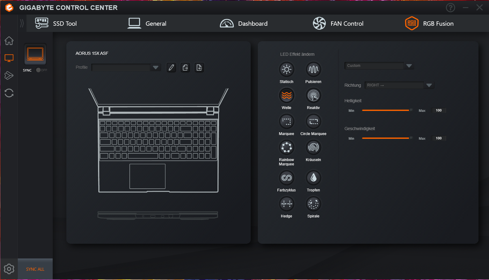Open the help question mark icon
The height and width of the screenshot is (280, 489).
tap(451, 7)
